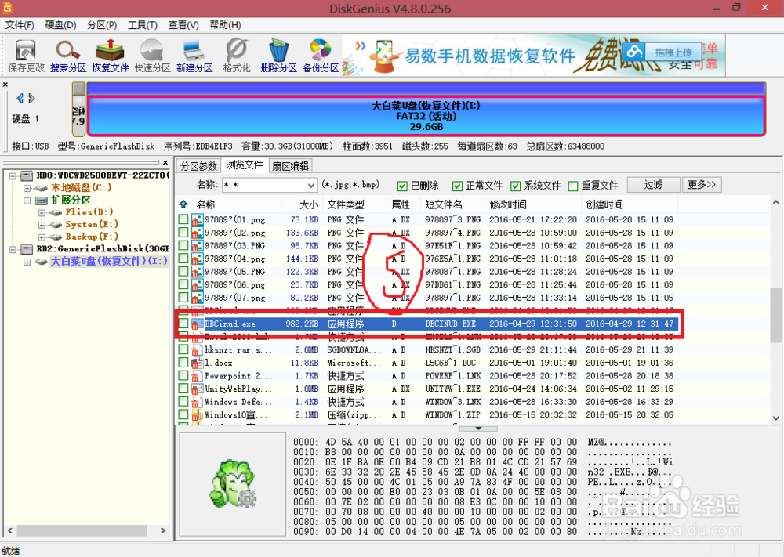Expand the Flies(D:) tree node
784x557 pixels.
tap(42, 212)
